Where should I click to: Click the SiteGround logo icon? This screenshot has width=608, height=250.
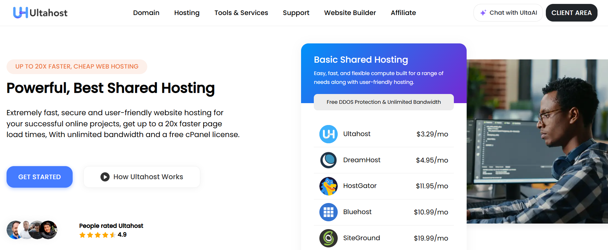[329, 238]
